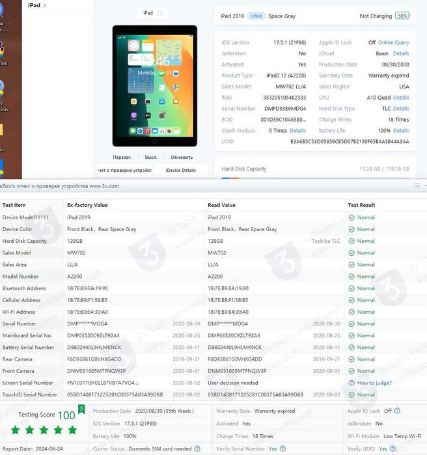The image size is (427, 455).
Task: Click the Report Date 2024-06-24 text
Action: tap(33, 448)
